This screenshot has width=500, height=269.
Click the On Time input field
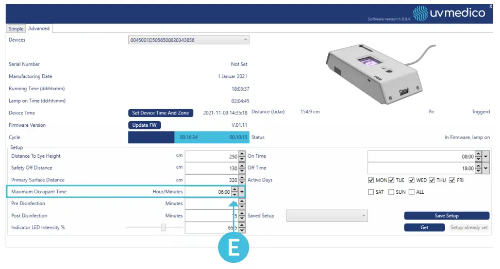pyautogui.click(x=421, y=156)
